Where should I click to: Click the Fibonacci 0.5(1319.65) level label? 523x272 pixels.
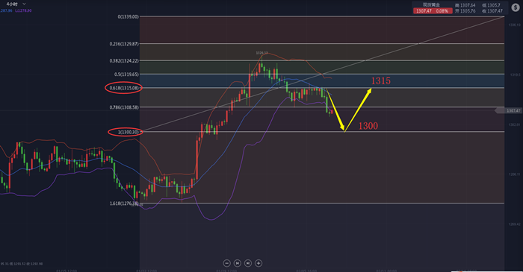click(126, 75)
